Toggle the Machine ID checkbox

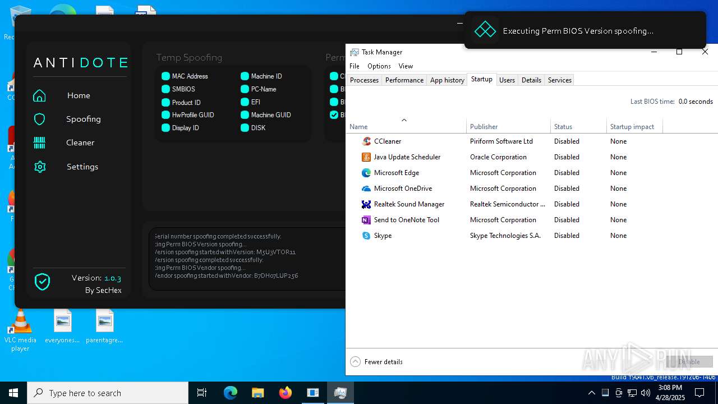245,76
